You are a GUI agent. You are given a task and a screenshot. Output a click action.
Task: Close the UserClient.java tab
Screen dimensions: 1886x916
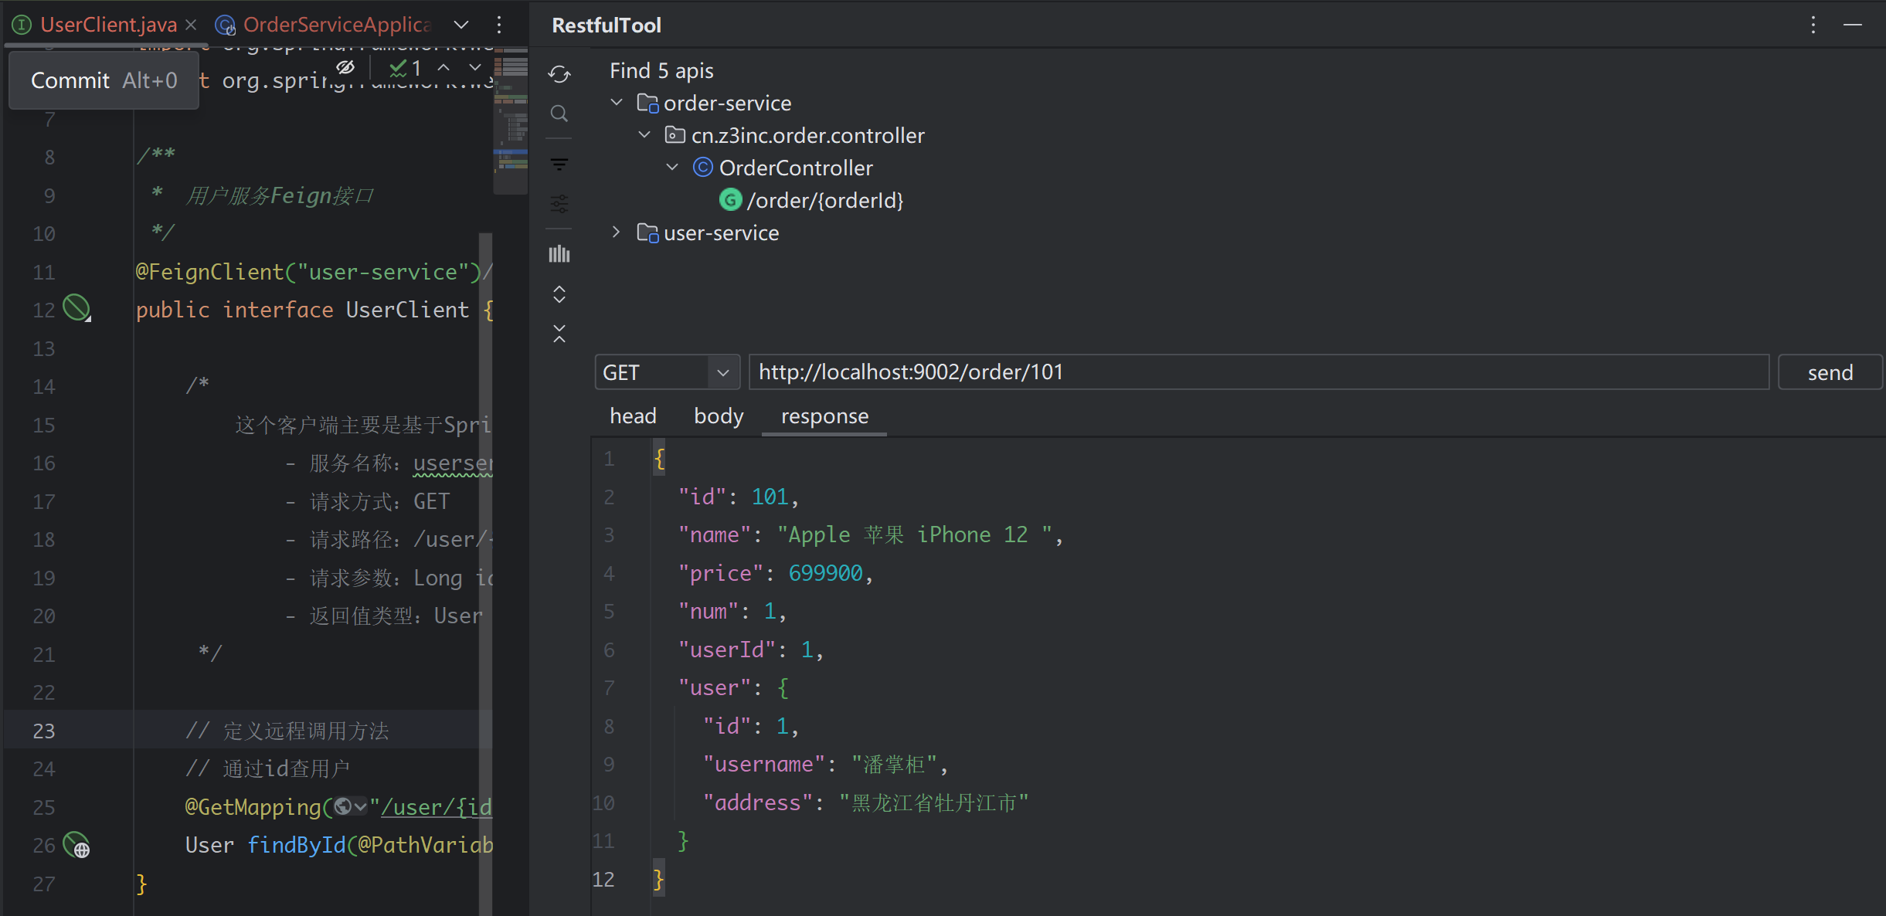pyautogui.click(x=191, y=25)
